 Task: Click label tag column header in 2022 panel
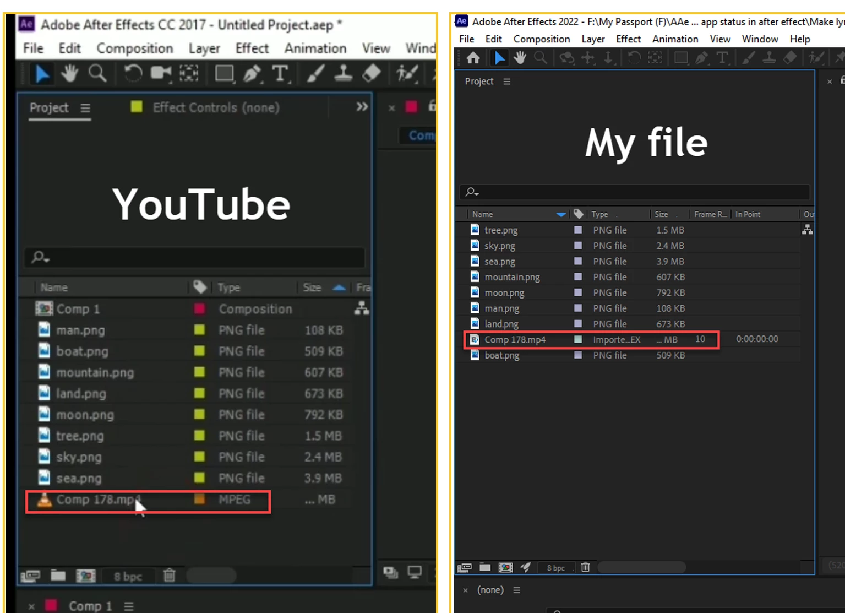pyautogui.click(x=578, y=214)
